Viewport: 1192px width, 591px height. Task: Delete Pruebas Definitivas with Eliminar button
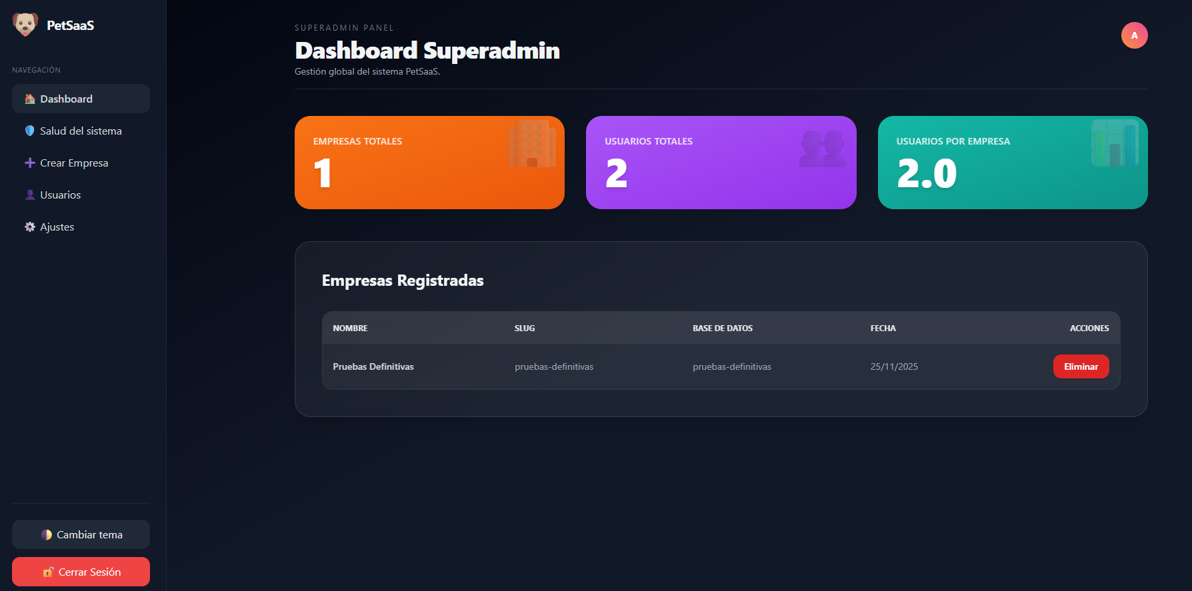click(x=1081, y=366)
